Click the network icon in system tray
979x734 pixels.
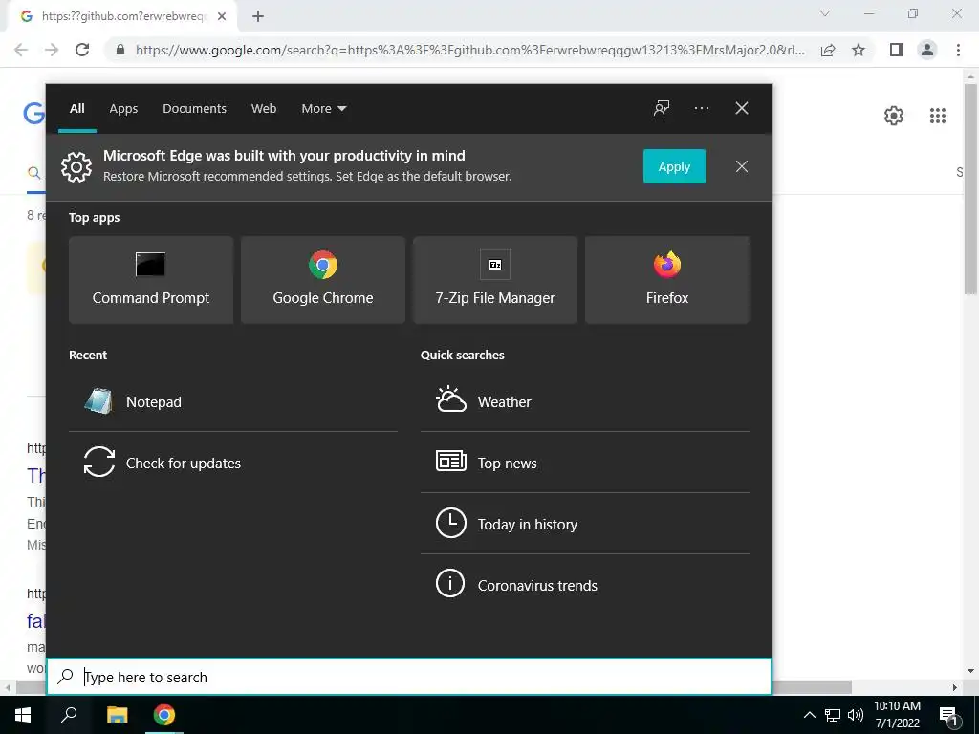tap(833, 715)
